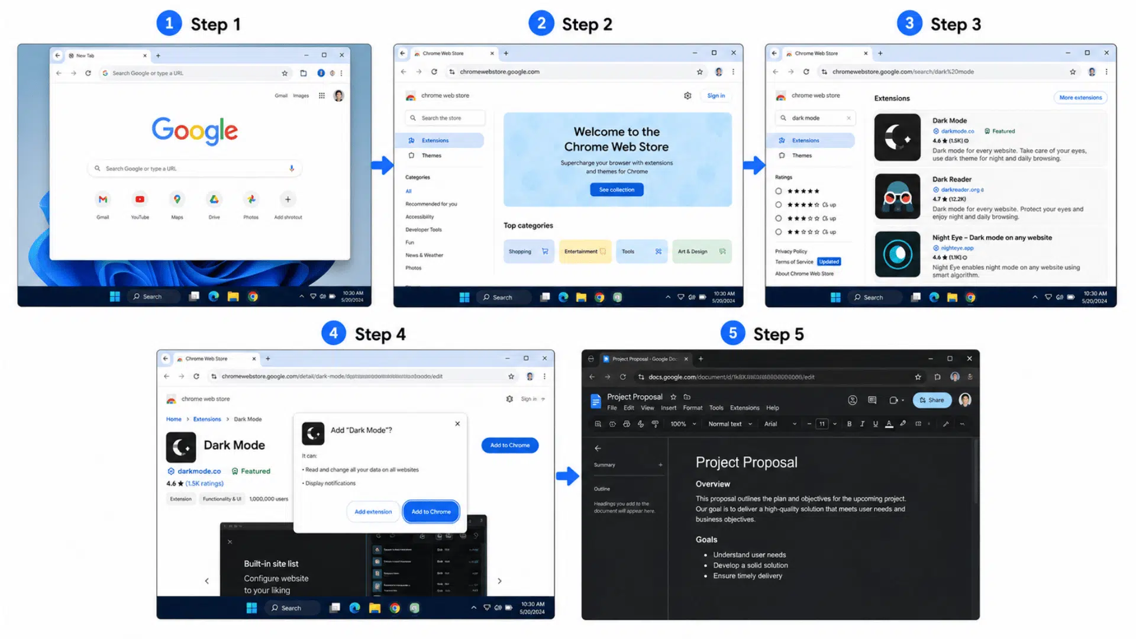Open Arial font dropdown in Step 5
The image size is (1136, 639).
pyautogui.click(x=780, y=424)
